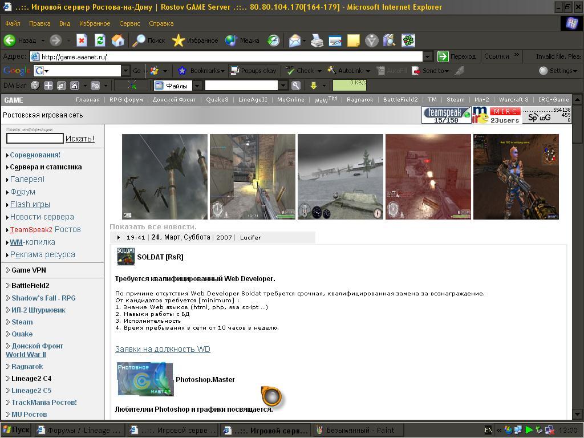Click the Mail envelope icon
The image size is (584, 438).
[x=295, y=40]
